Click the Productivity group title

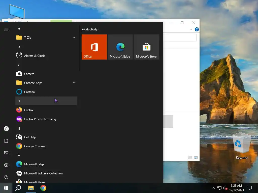(89, 29)
